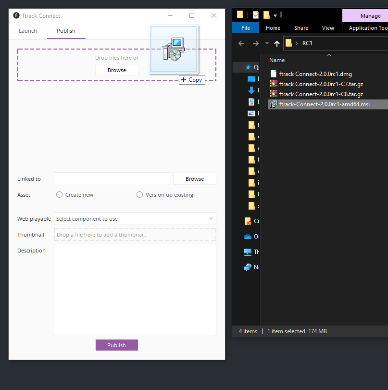The height and width of the screenshot is (390, 388).
Task: Switch to the Launch tab
Action: pos(28,31)
